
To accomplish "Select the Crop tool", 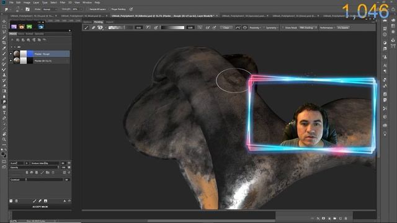I will 4,43.
